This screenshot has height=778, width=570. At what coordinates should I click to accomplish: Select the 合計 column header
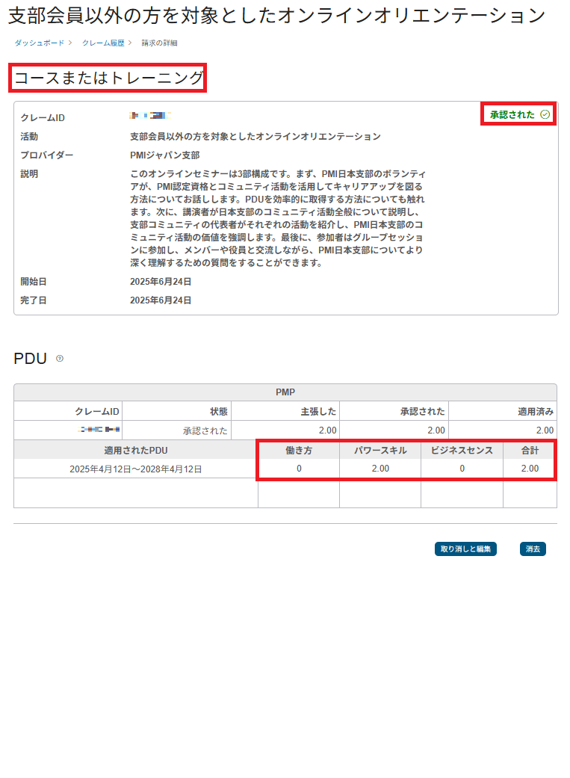[529, 450]
